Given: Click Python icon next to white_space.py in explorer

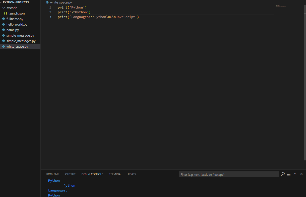Looking at the screenshot, I should 4,46.
